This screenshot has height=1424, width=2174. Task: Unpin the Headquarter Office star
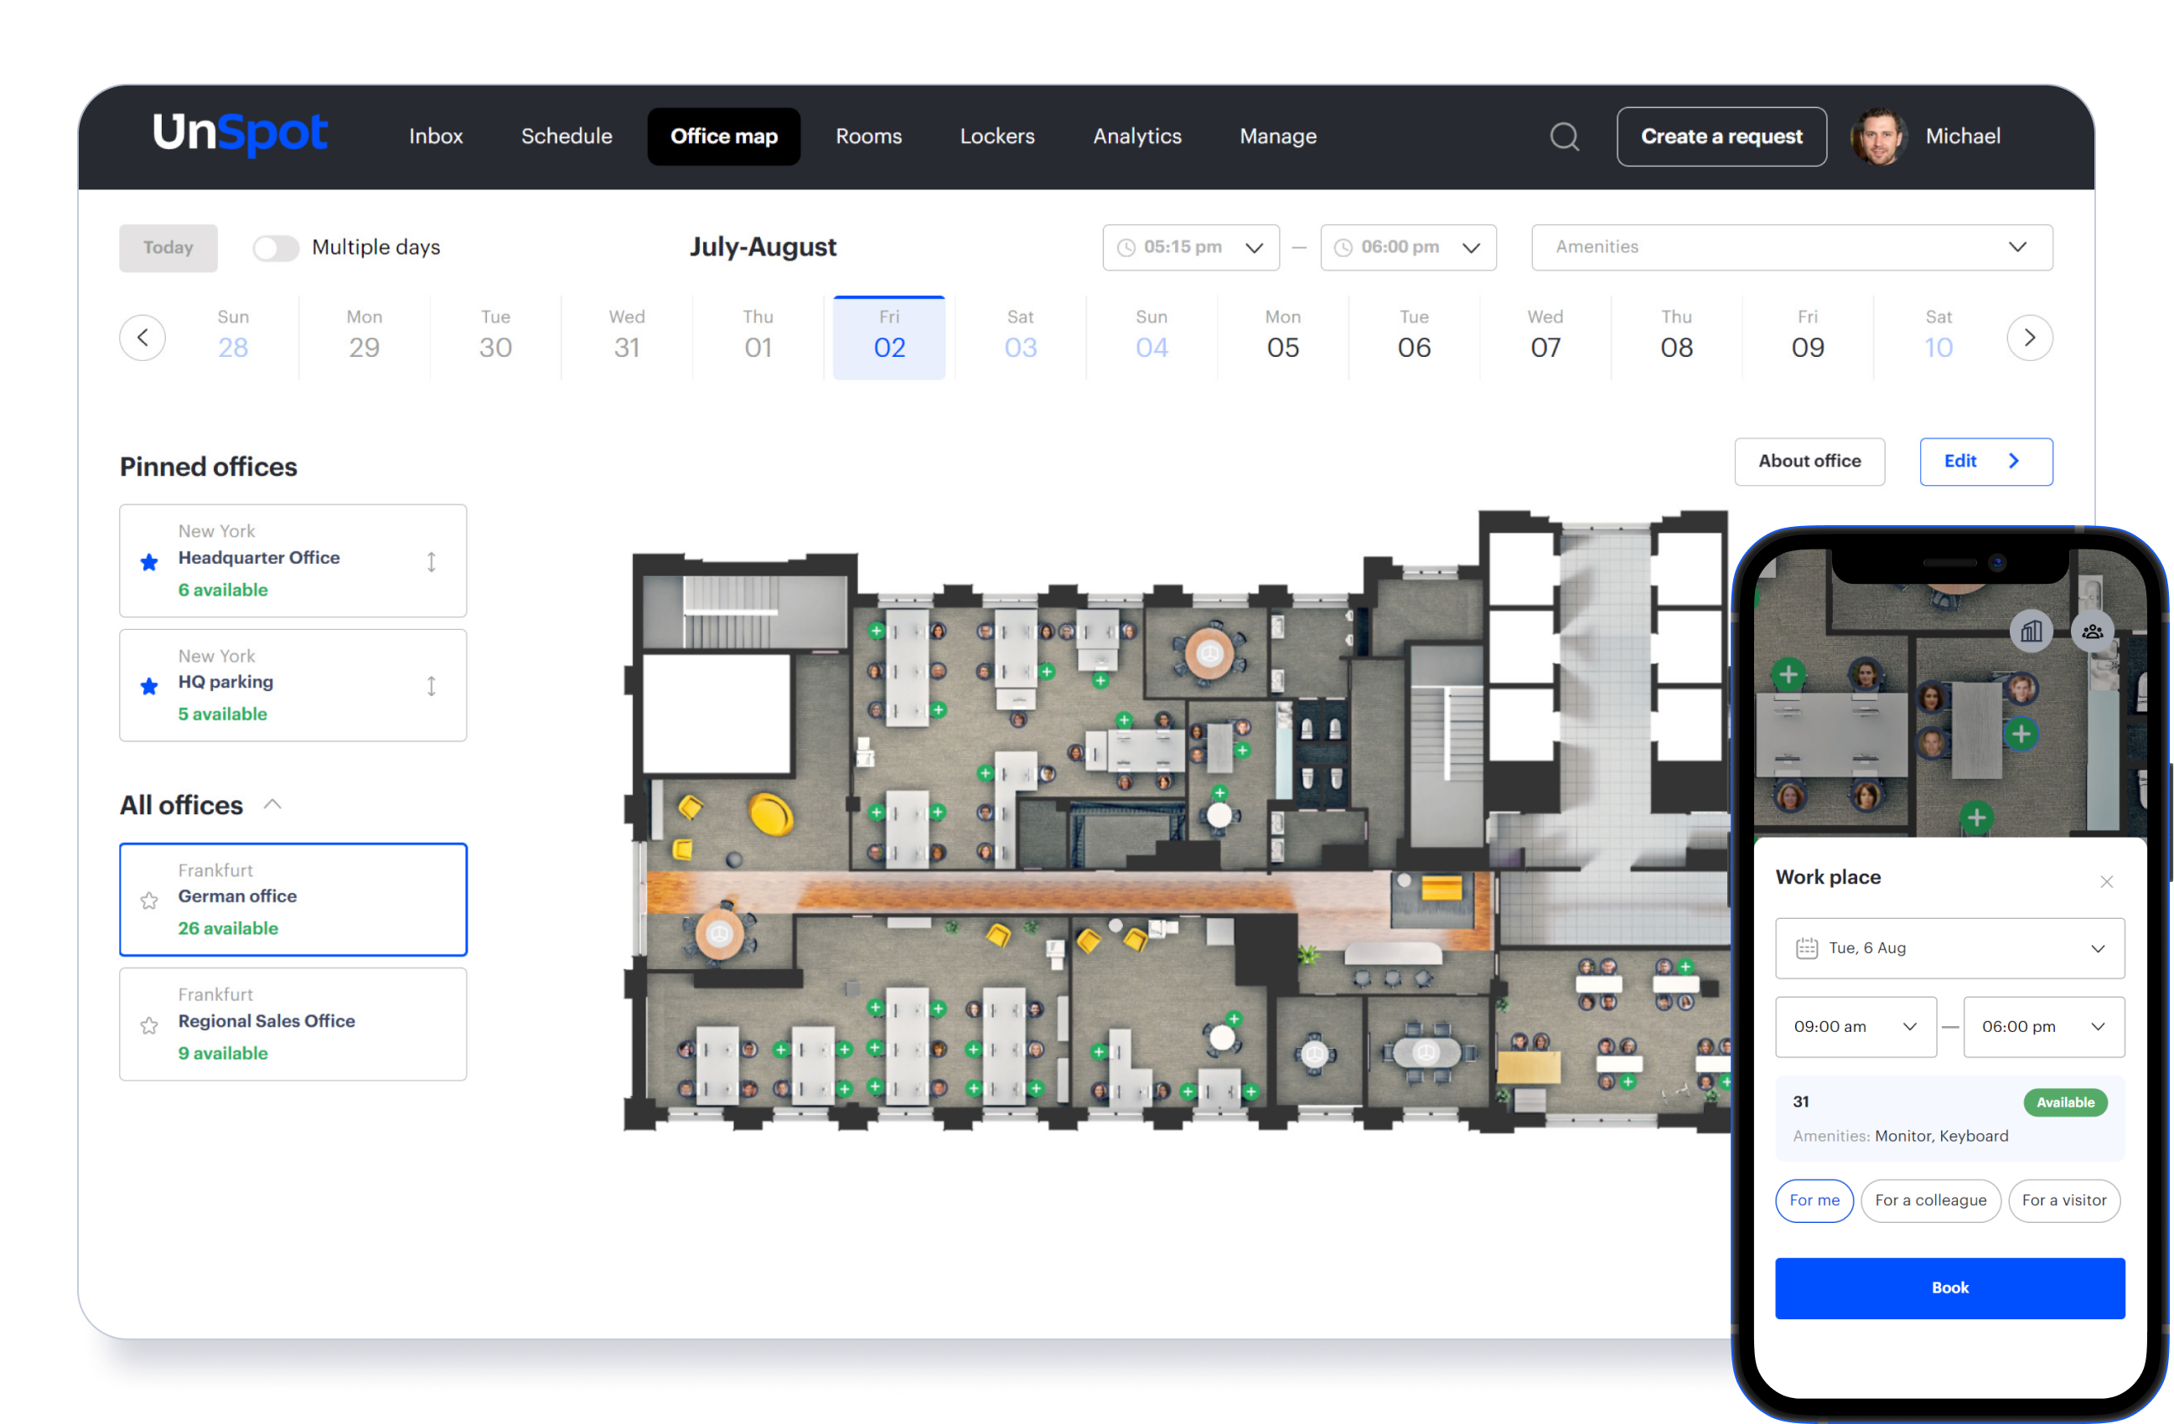pyautogui.click(x=150, y=562)
